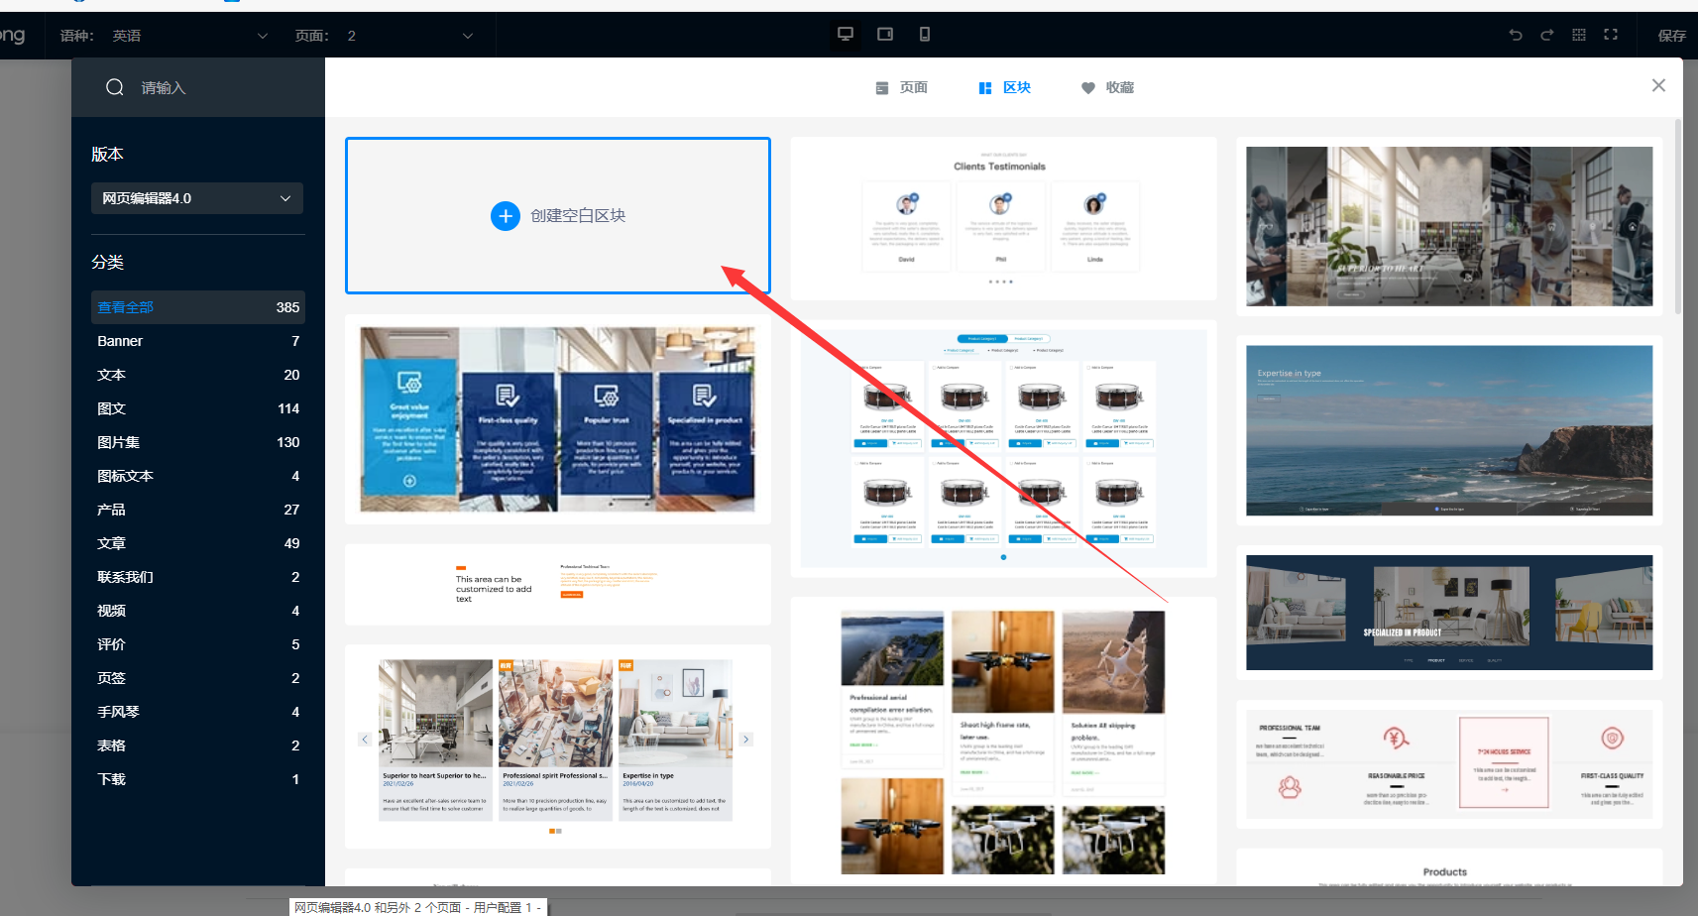Open the 收藏 favorites tab
Viewport: 1698px width, 916px height.
[1107, 87]
